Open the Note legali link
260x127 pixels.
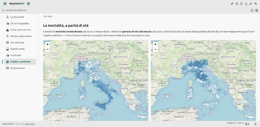30,124
